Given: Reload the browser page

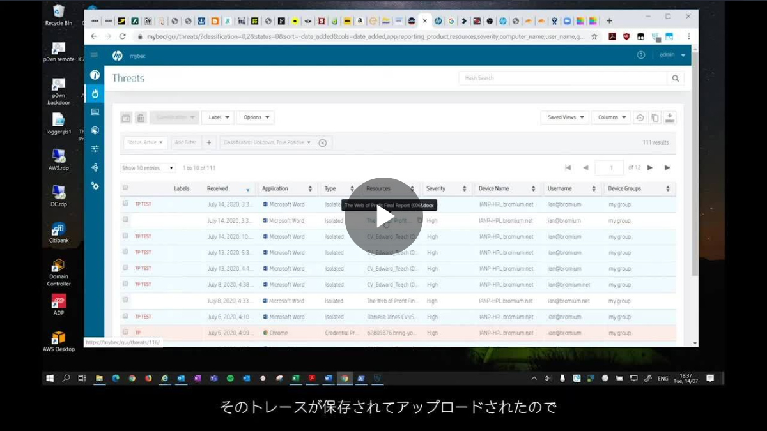Looking at the screenshot, I should (125, 36).
